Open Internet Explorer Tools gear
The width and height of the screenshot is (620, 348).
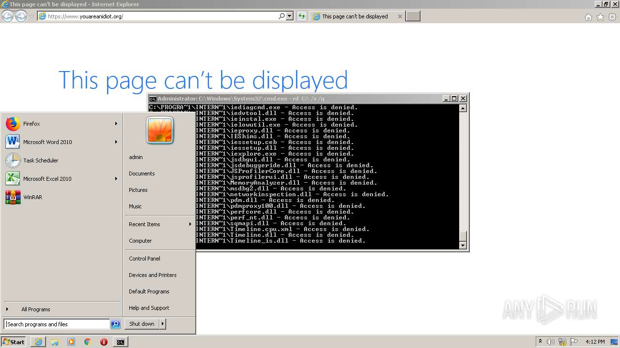(612, 17)
